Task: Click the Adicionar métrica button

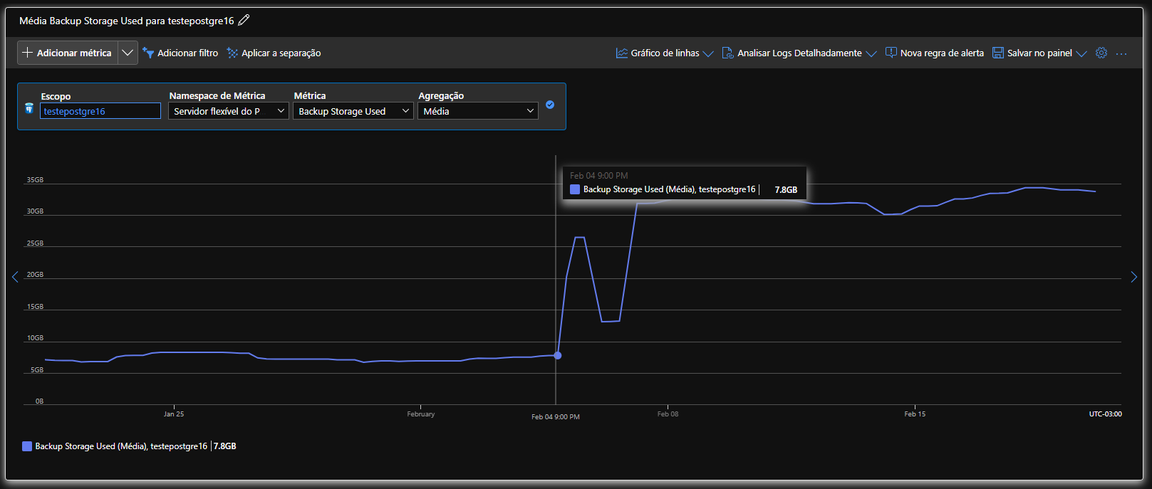Action: click(68, 53)
